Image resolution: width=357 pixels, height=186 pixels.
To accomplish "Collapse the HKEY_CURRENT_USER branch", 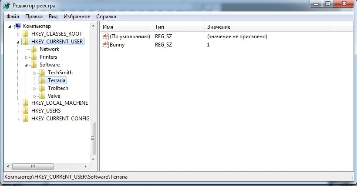I will tap(18, 42).
